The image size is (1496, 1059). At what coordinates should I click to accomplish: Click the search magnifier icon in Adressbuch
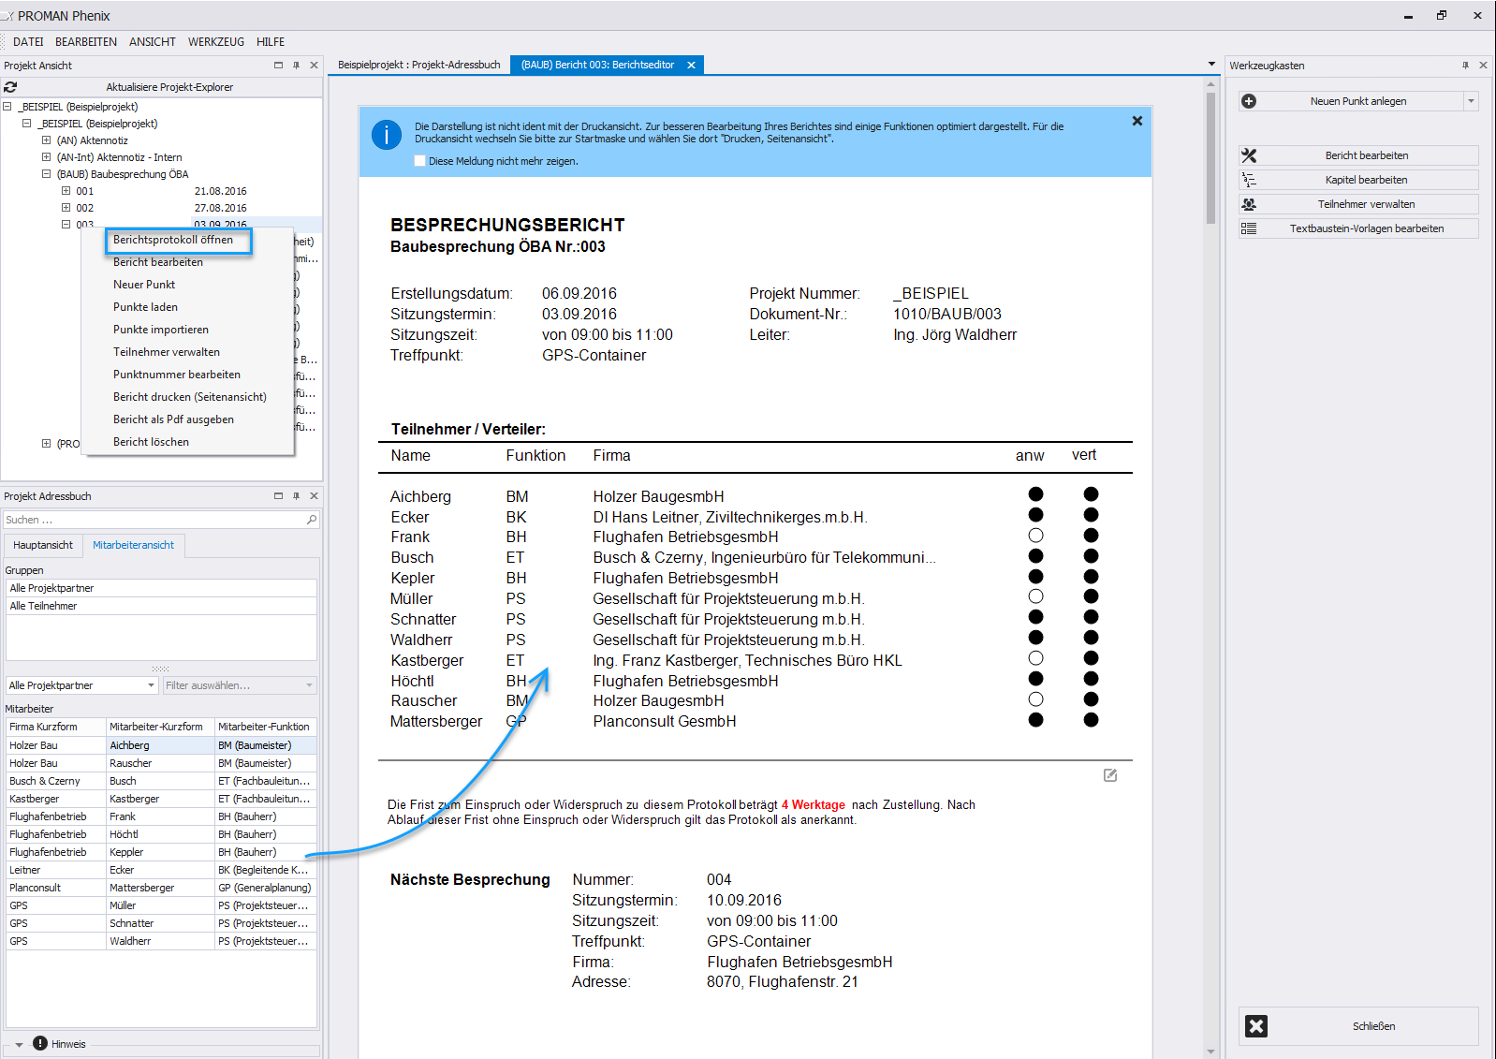312,520
